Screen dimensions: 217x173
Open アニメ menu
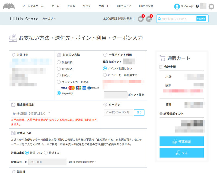(x=71, y=6)
